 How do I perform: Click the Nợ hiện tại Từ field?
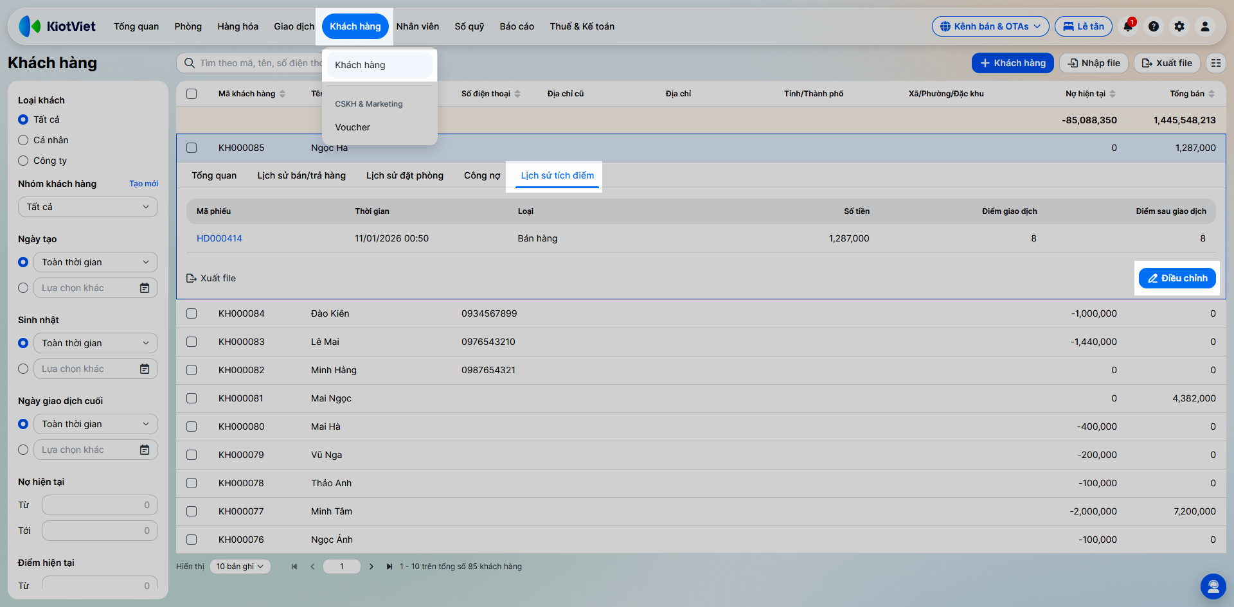(100, 505)
